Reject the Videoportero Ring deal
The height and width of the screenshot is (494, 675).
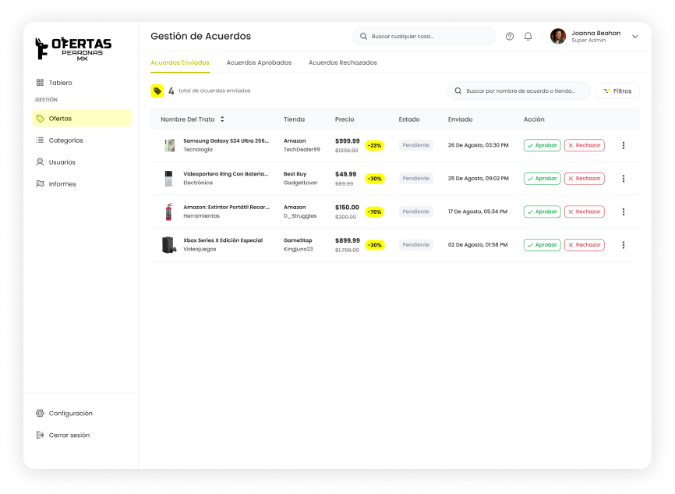(x=584, y=178)
